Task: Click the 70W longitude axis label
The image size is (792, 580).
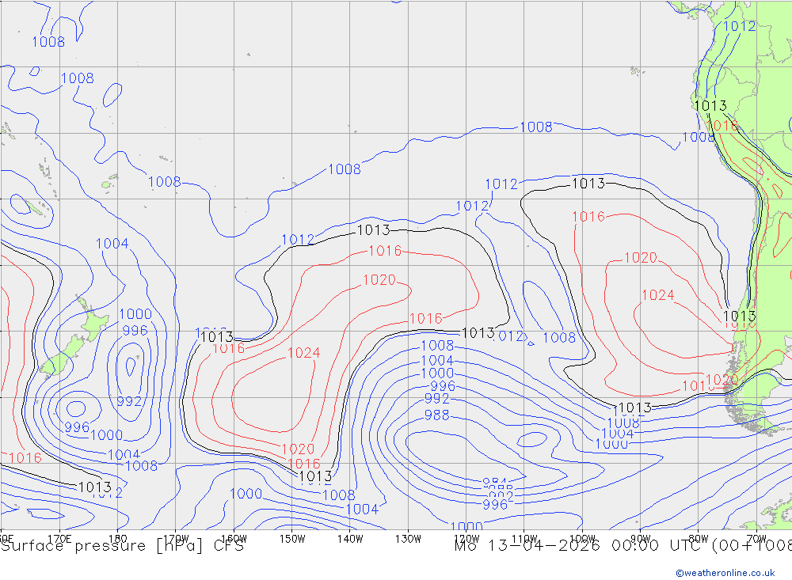Action: point(756,539)
